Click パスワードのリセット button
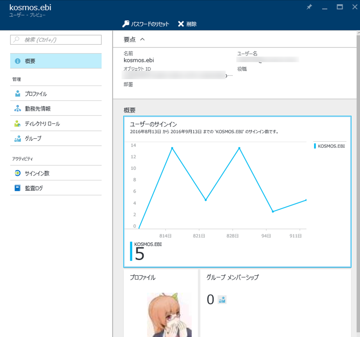 coord(146,24)
